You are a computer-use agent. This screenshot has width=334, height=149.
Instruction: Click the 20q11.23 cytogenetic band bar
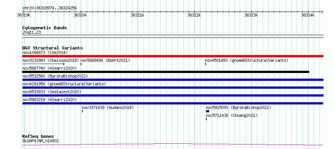(173, 36)
